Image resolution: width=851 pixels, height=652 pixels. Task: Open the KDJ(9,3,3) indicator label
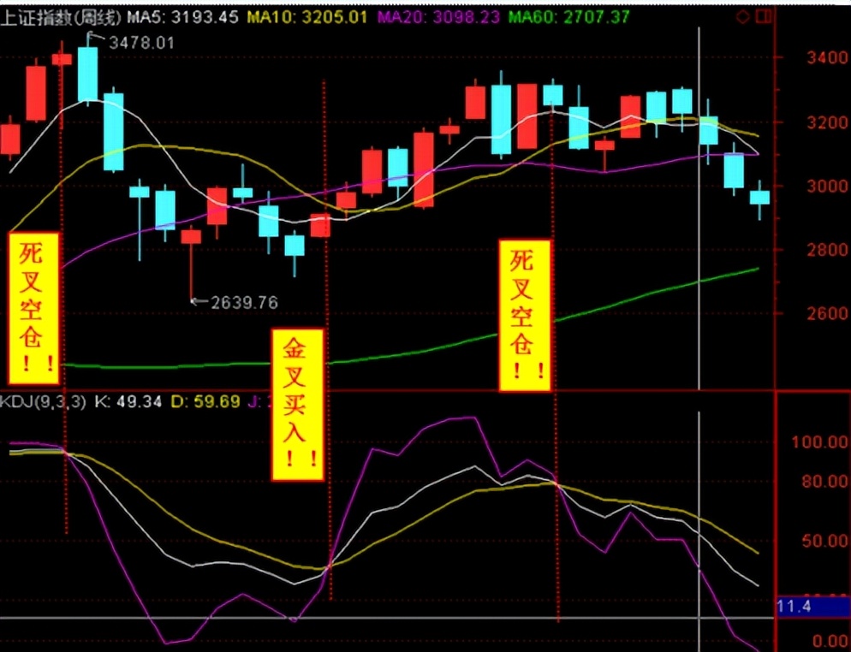43,402
